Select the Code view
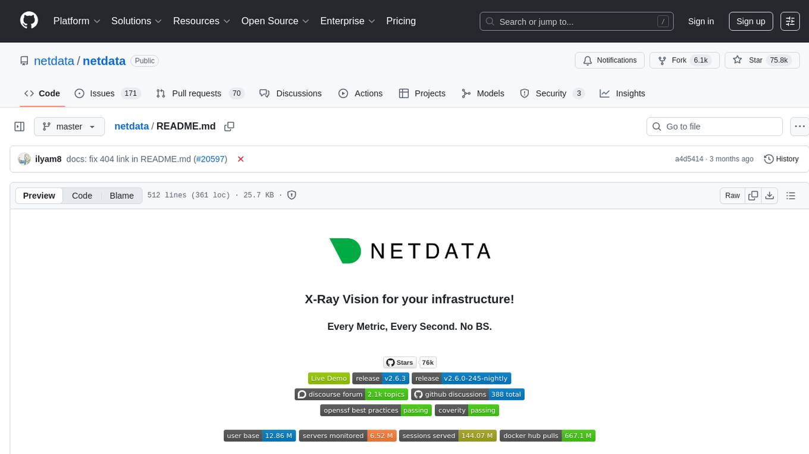Viewport: 809px width, 454px height. tap(82, 196)
